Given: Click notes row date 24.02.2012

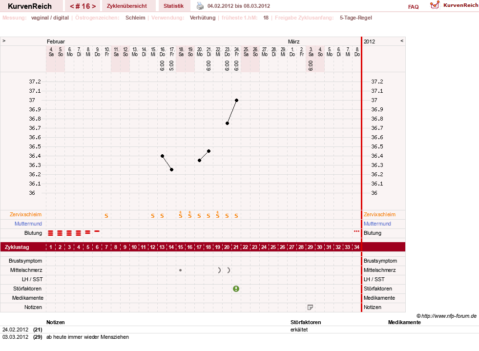Looking at the screenshot, I should 15,330.
